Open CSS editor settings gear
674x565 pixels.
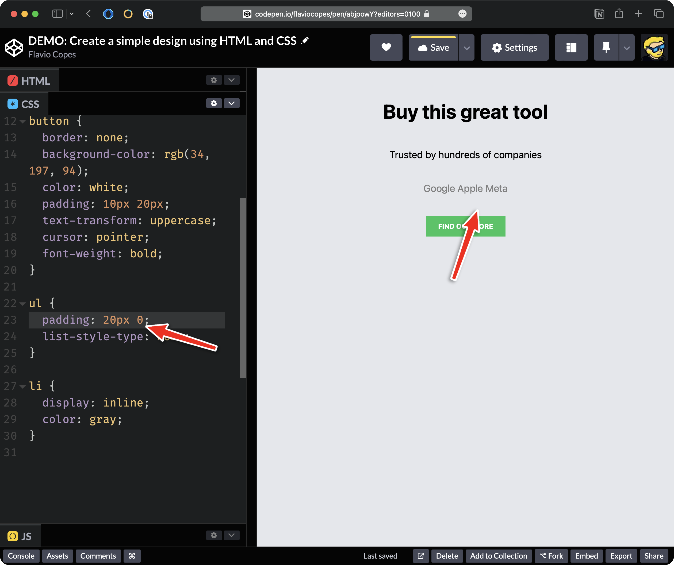(214, 103)
